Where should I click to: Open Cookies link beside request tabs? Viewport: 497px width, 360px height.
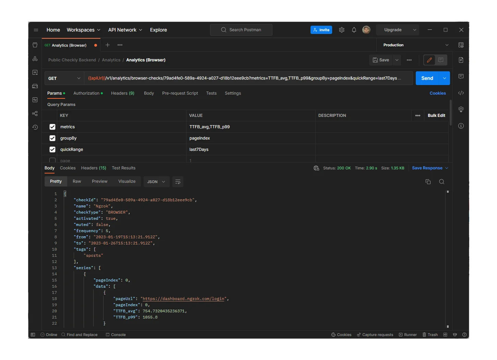(438, 93)
